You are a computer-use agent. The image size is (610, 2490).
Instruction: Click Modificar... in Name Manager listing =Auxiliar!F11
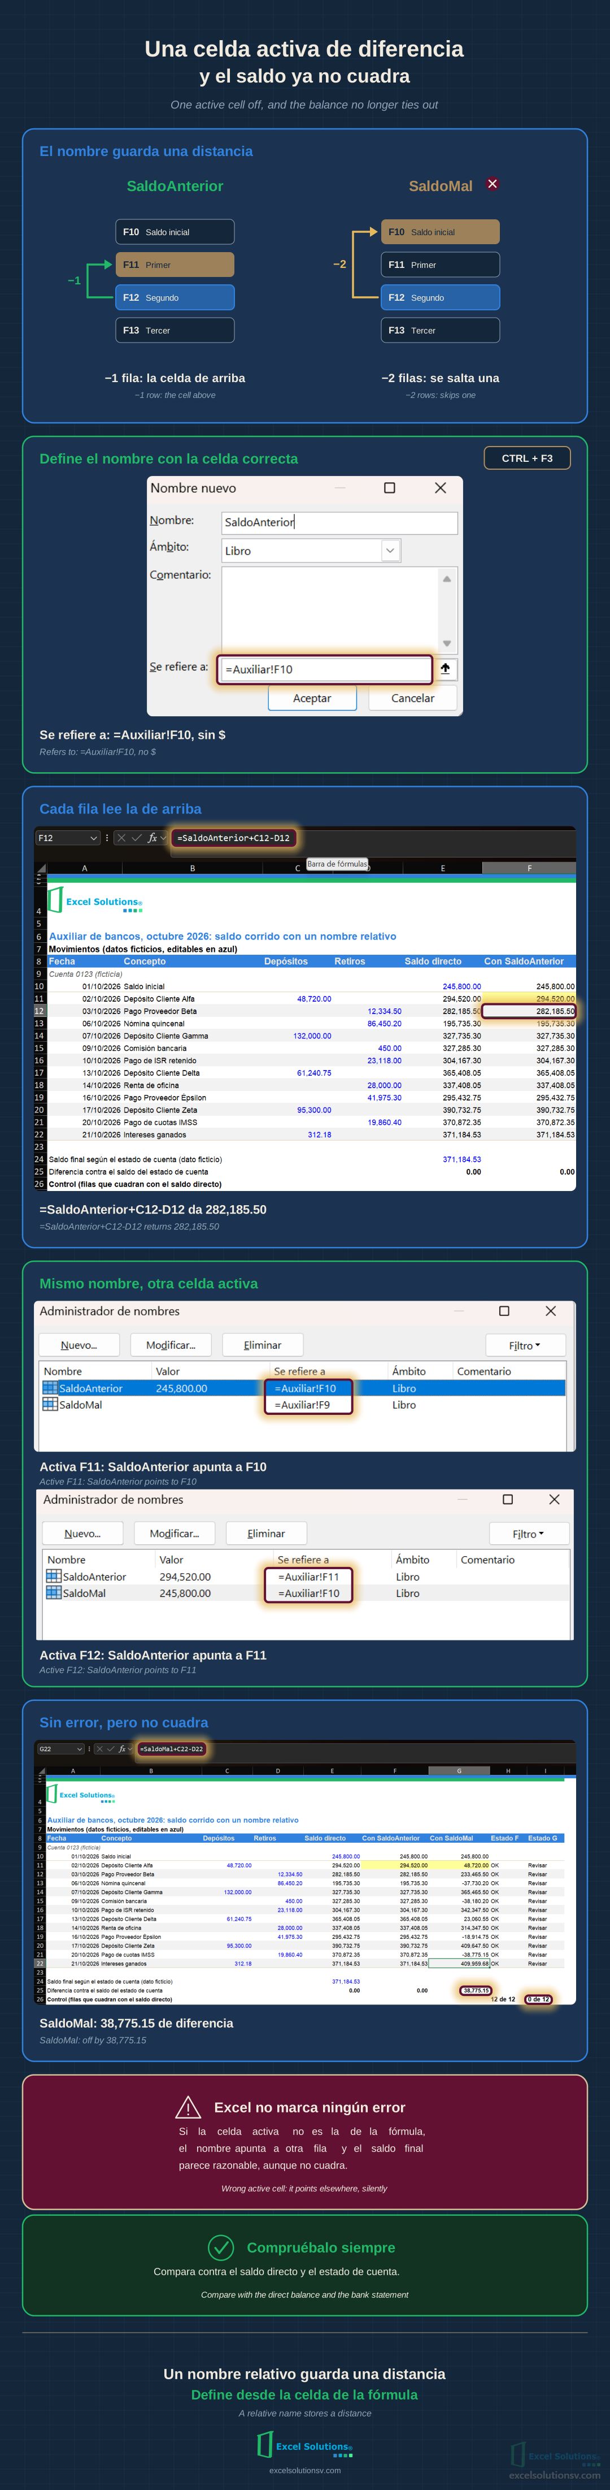click(175, 1533)
